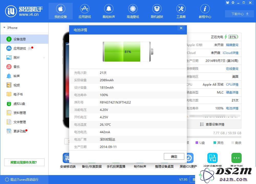This screenshot has width=256, height=184.
Task: Open 高清壁纸 wallpapers tab
Action: click(133, 11)
